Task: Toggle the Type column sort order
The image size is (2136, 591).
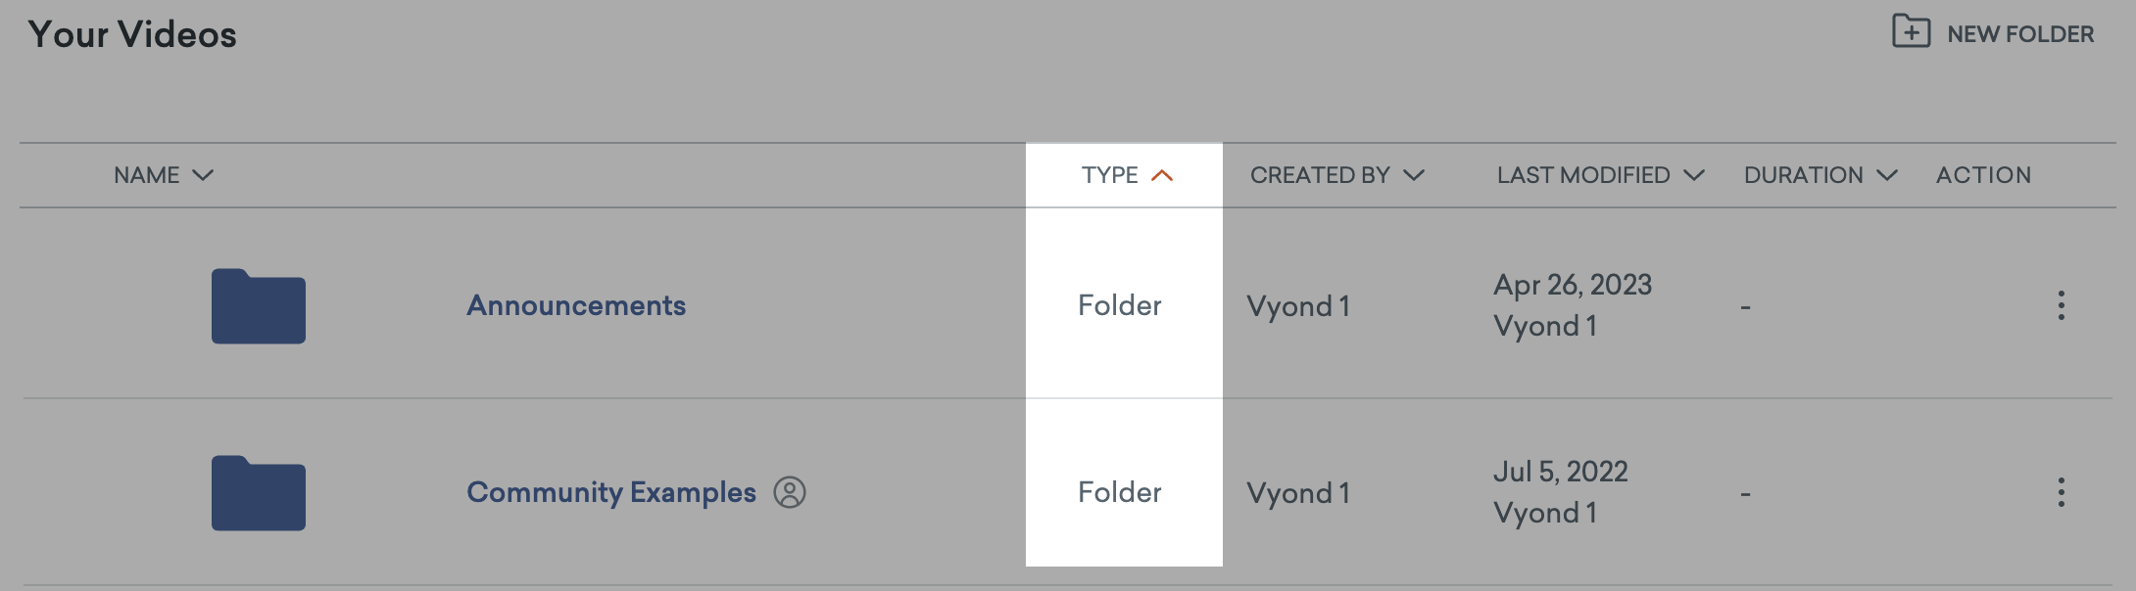Action: [x=1110, y=175]
